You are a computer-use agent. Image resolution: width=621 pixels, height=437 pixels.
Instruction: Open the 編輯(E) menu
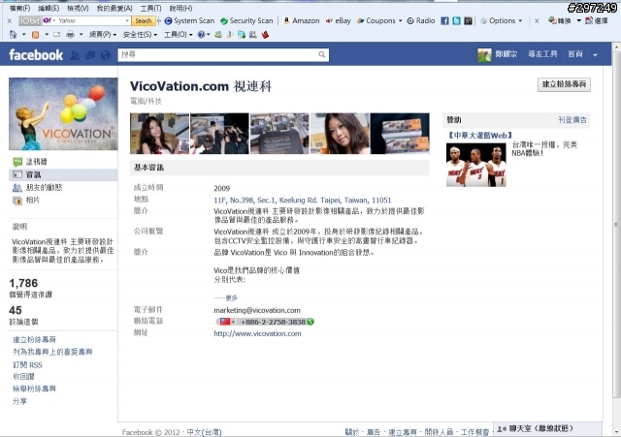click(x=49, y=8)
